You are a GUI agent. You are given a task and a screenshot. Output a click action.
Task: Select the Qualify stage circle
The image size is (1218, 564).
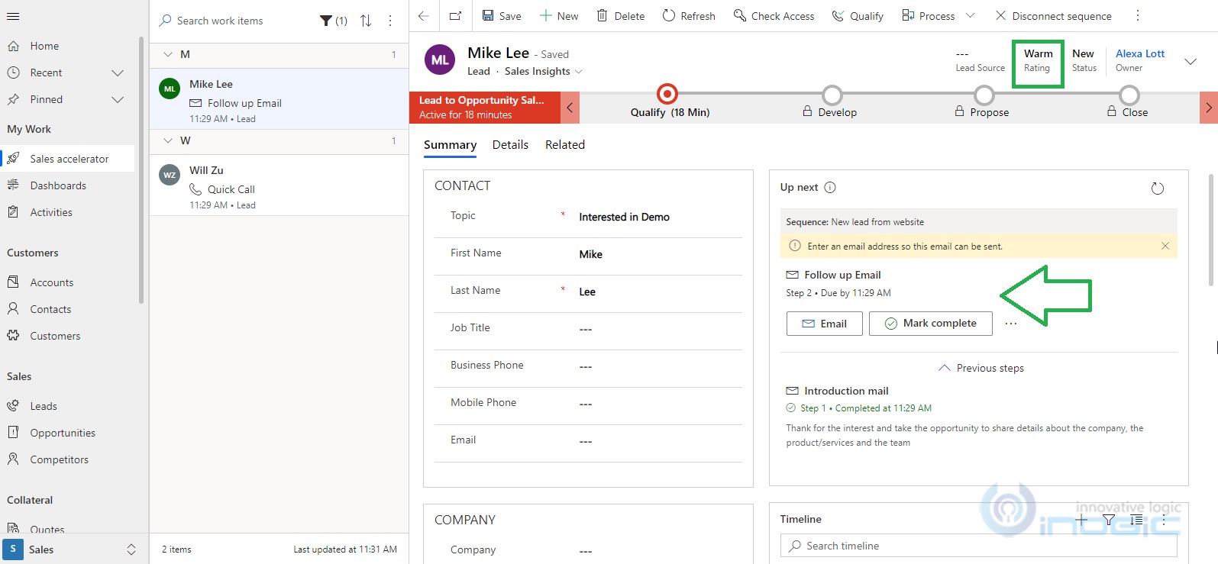pyautogui.click(x=667, y=94)
